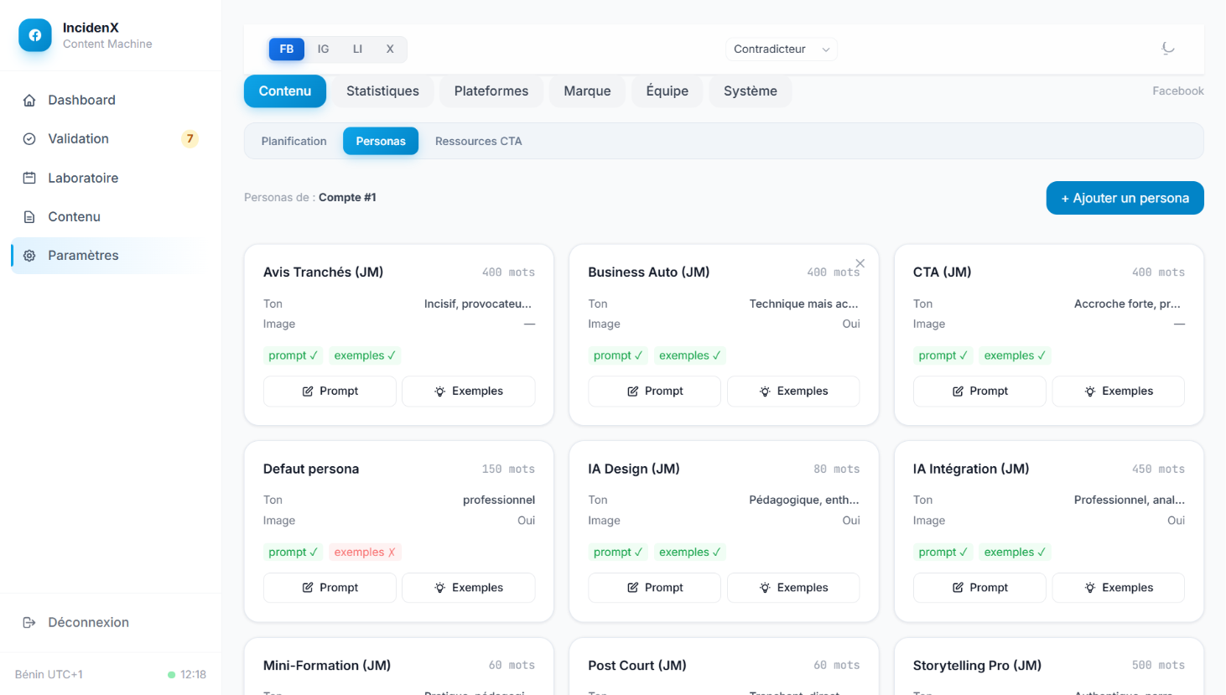
Task: Click the 'Bénin UTC+1' timezone label
Action: [x=49, y=674]
